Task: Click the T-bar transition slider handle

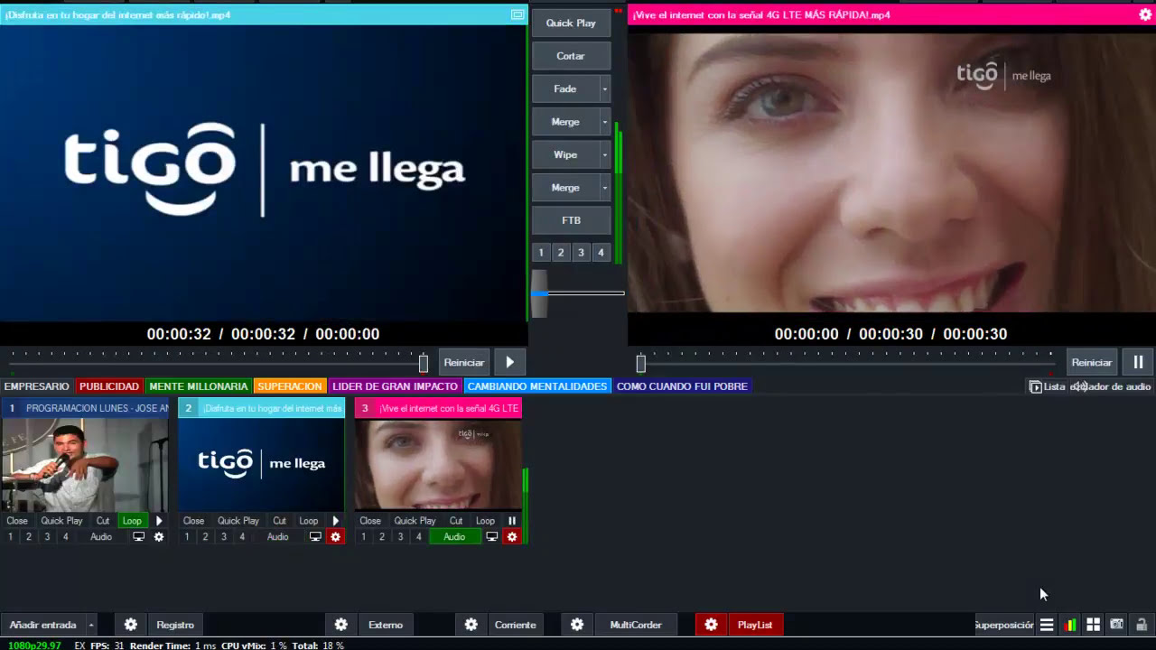Action: point(539,293)
